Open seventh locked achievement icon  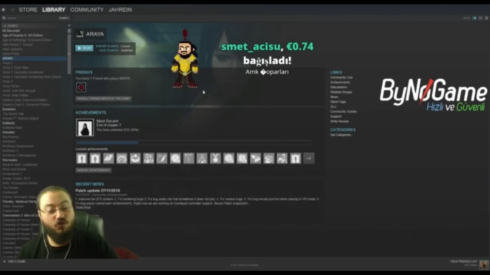pyautogui.click(x=162, y=158)
